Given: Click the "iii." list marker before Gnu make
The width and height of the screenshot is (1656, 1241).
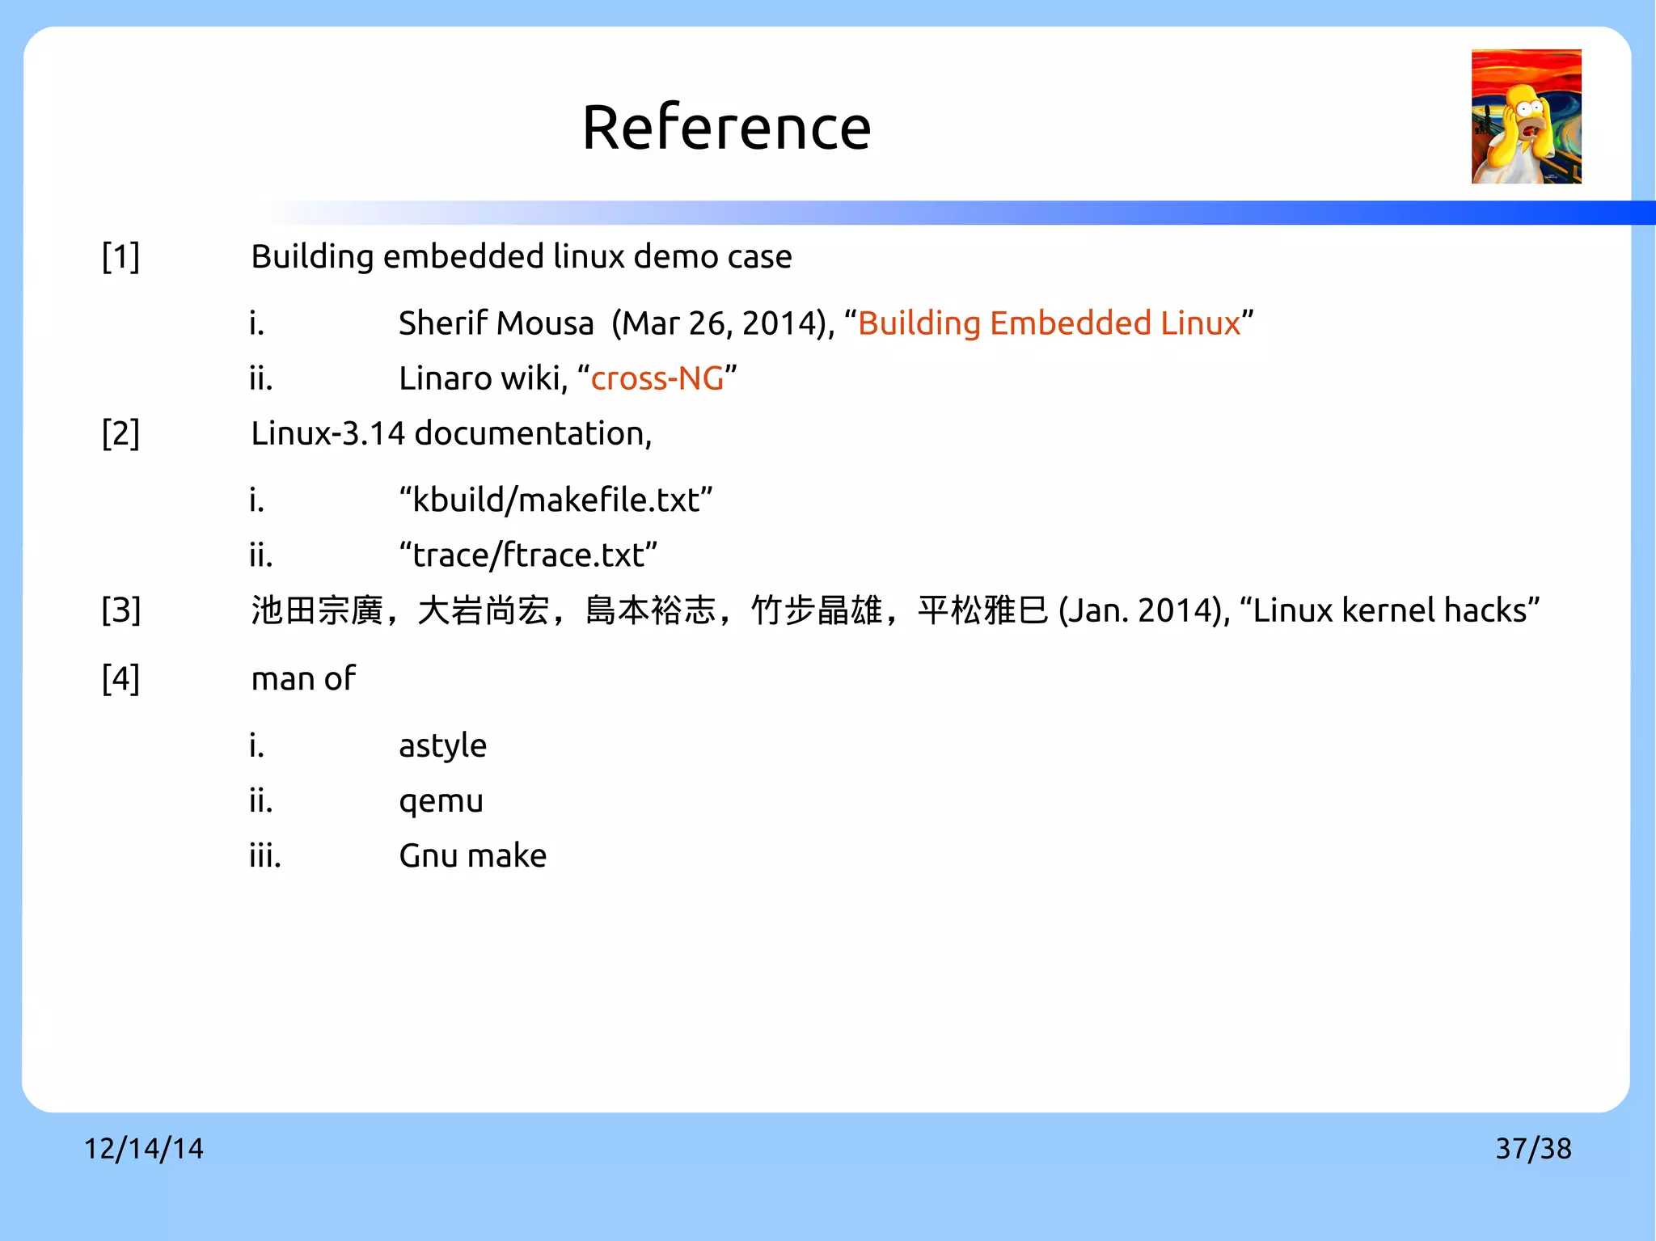Looking at the screenshot, I should pos(265,856).
